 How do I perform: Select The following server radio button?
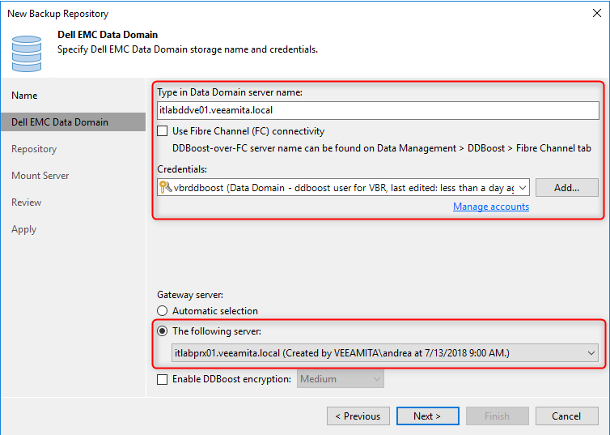[163, 331]
